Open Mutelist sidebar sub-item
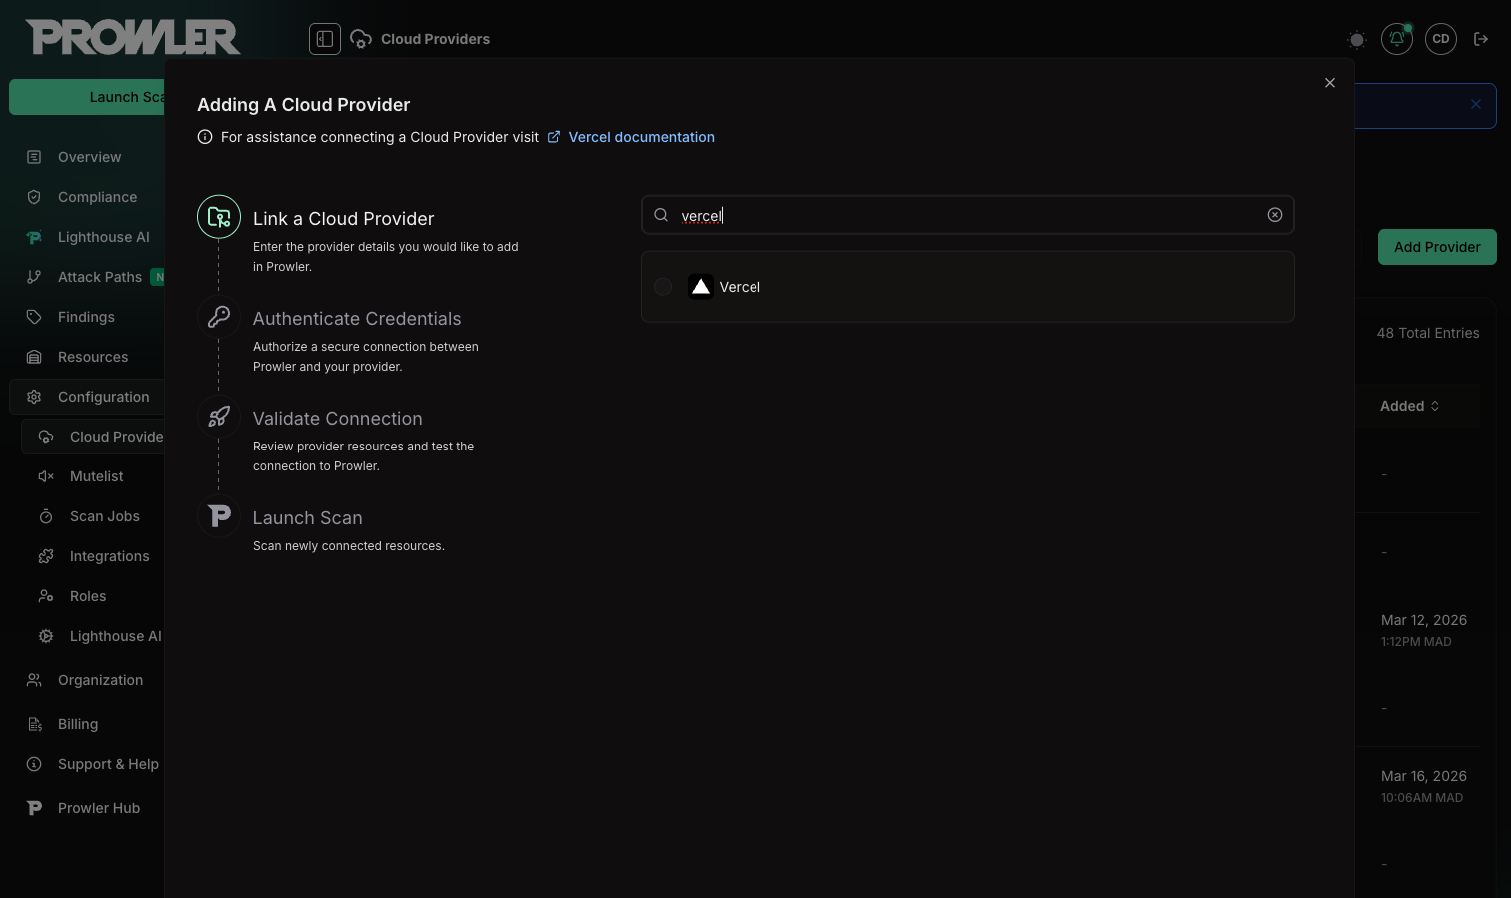Image resolution: width=1511 pixels, height=898 pixels. click(96, 476)
